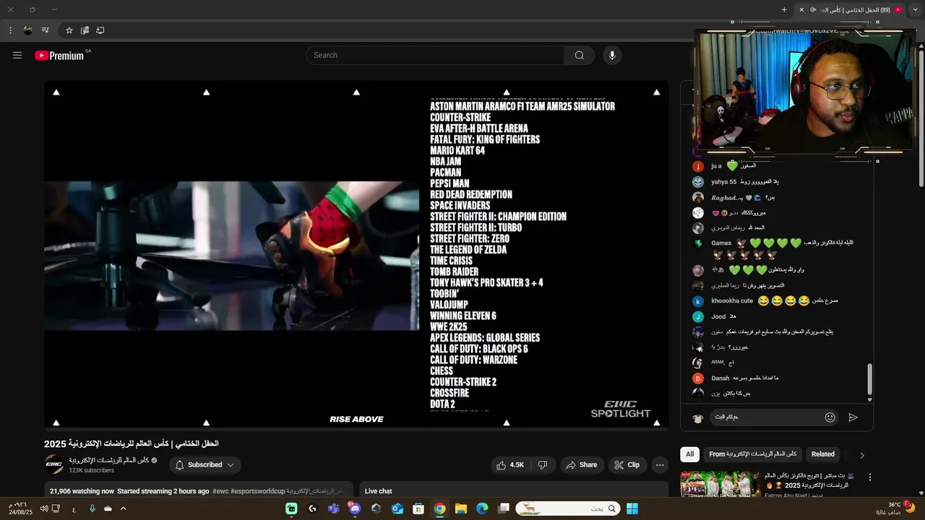Select the Related filter chip

click(822, 454)
